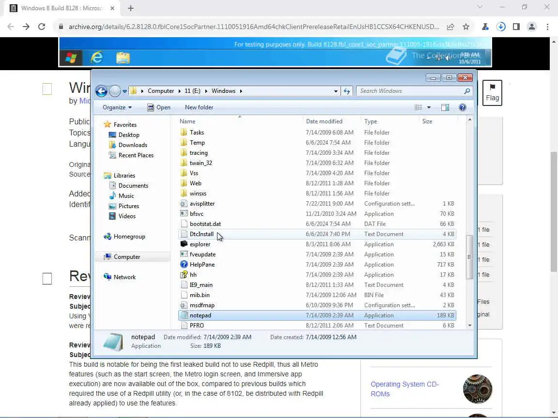
Task: Click the Open toolbar button
Action: tap(159, 107)
